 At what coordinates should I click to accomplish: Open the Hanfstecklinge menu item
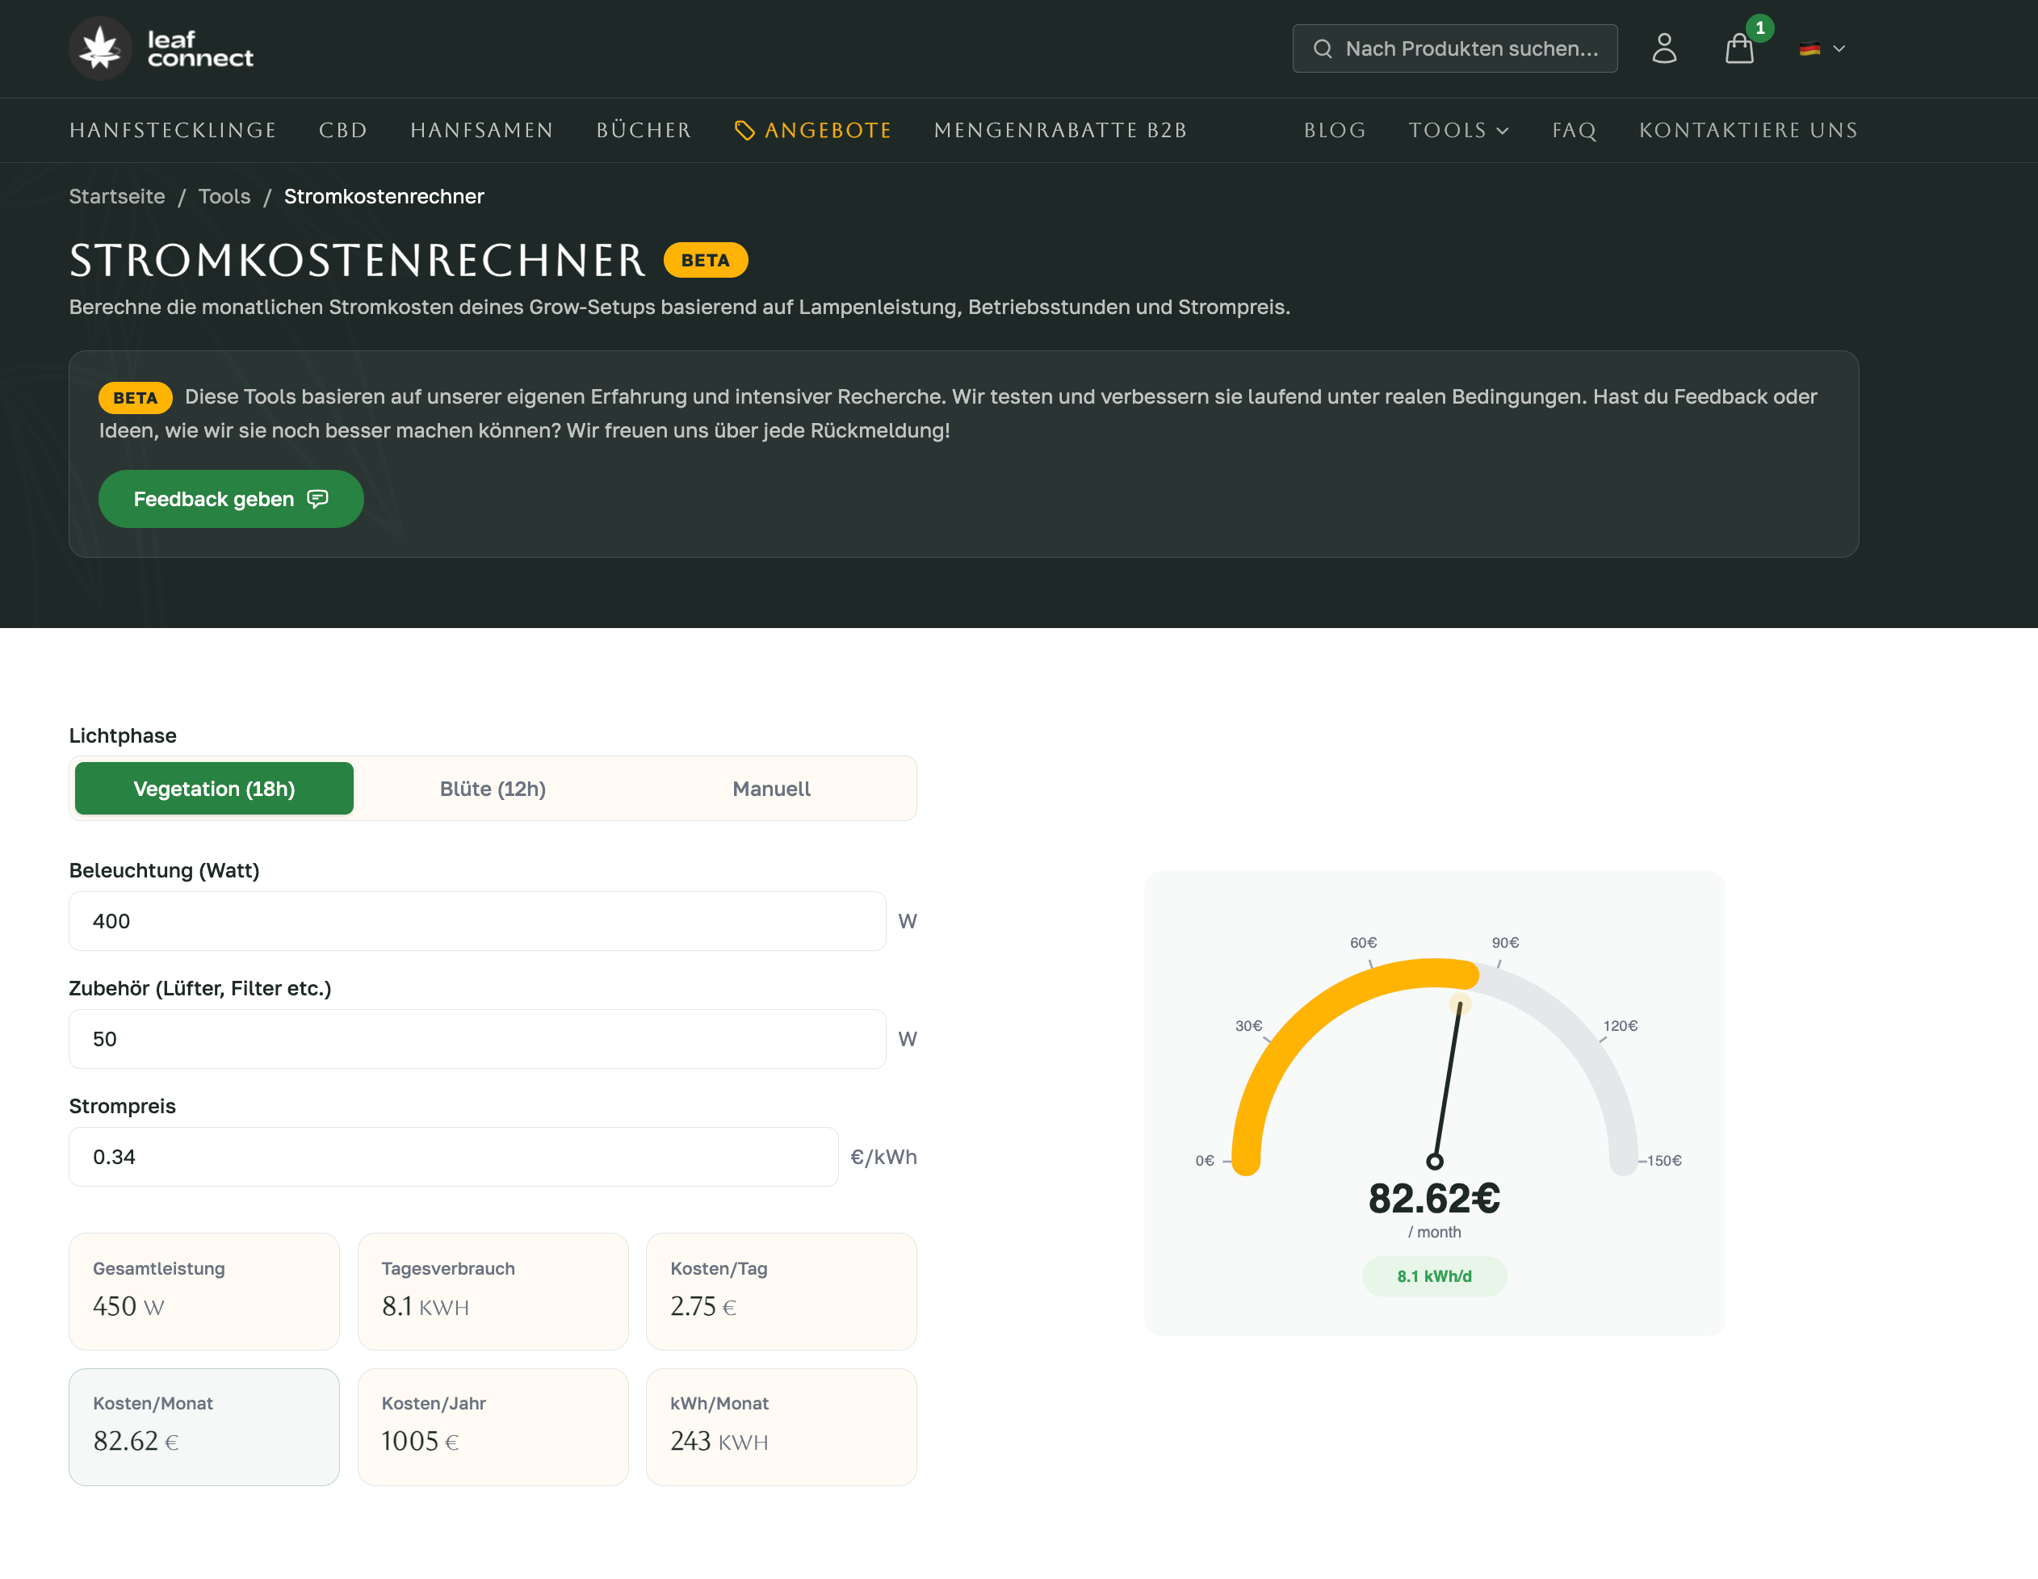(173, 131)
